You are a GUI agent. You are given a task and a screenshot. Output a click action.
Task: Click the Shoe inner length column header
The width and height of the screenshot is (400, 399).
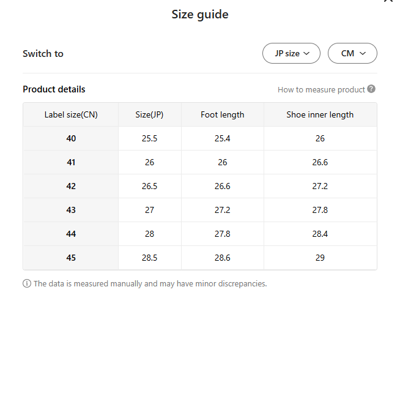pos(320,114)
